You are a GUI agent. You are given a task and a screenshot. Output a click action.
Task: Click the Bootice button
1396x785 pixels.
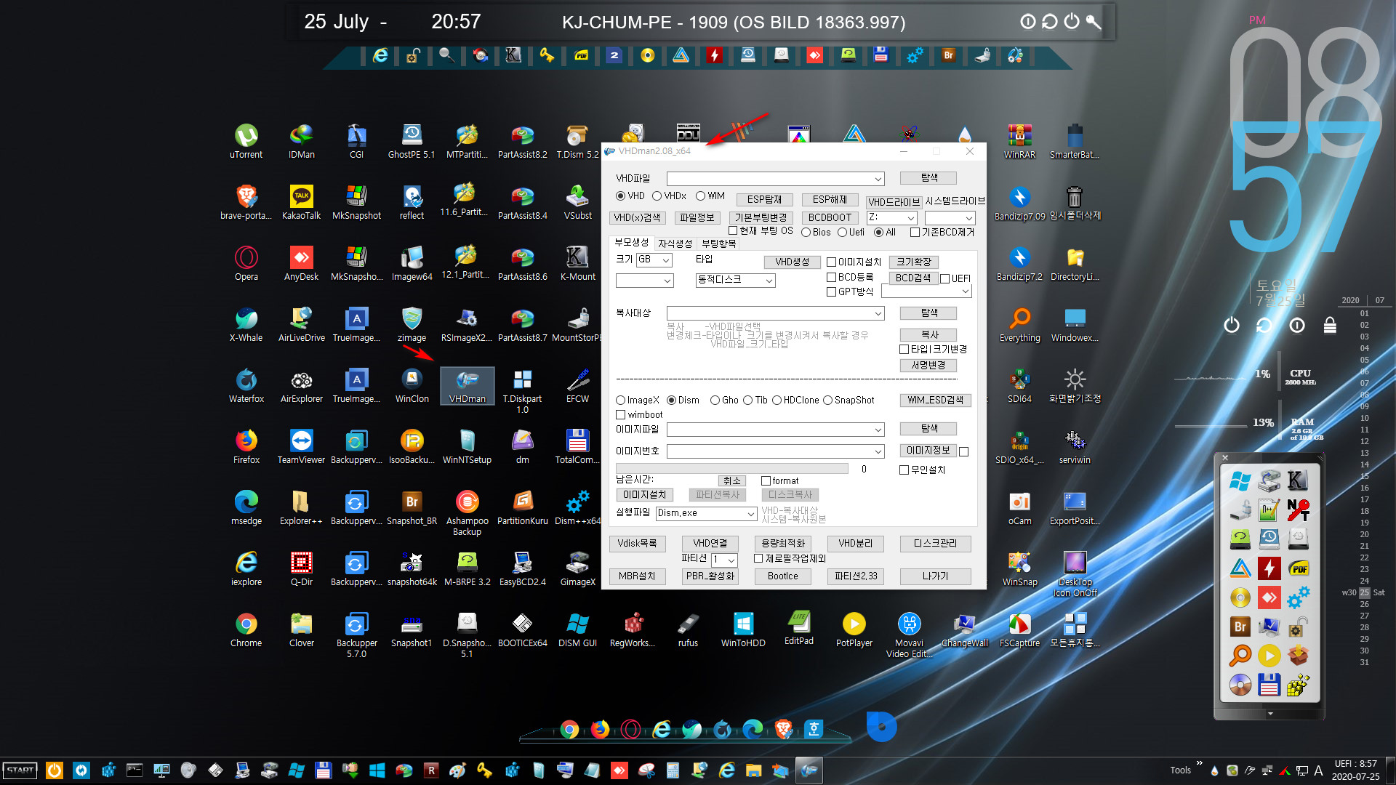pyautogui.click(x=782, y=576)
